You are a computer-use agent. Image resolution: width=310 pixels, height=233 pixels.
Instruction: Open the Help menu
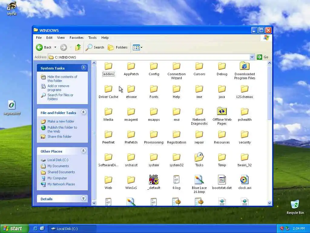coord(105,38)
